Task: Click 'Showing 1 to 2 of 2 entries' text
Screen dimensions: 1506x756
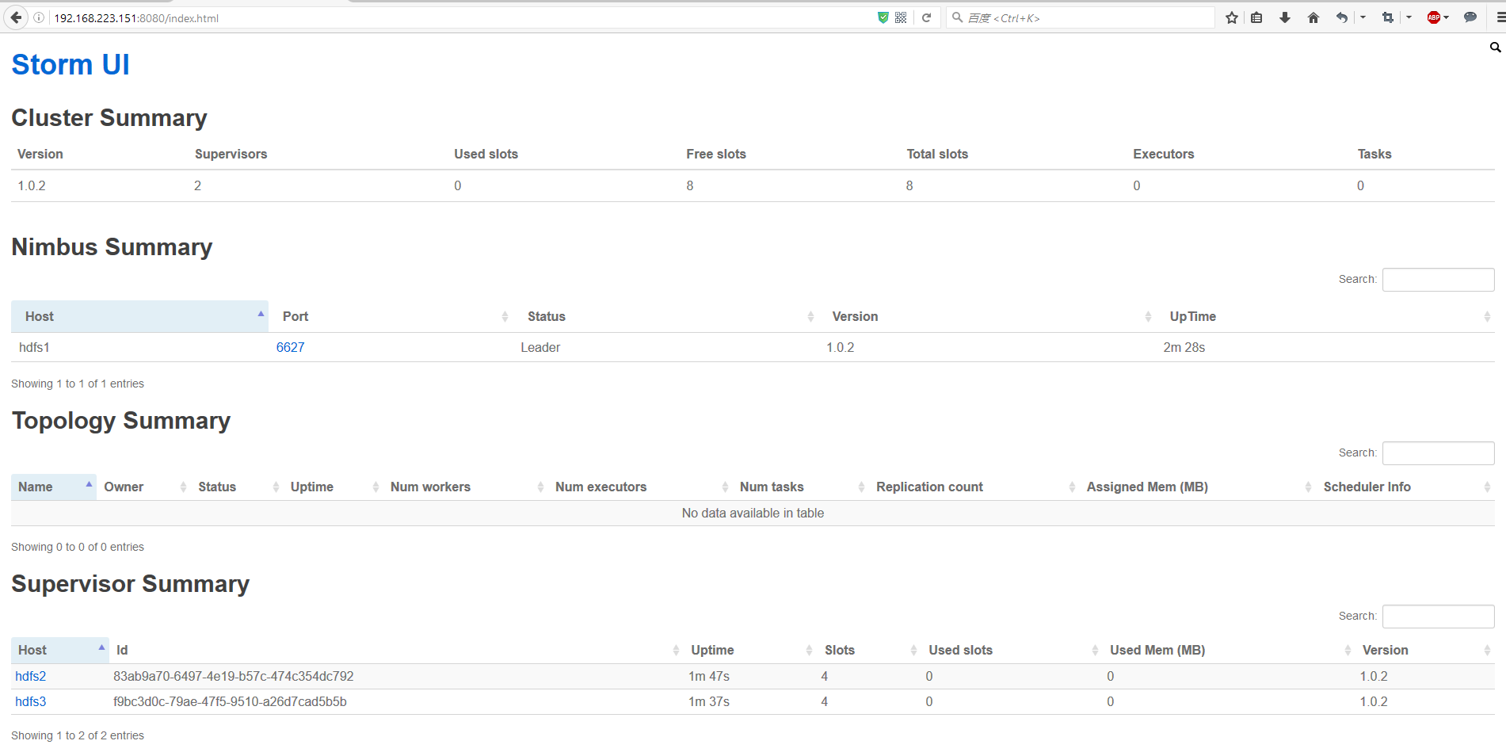Action: click(78, 735)
